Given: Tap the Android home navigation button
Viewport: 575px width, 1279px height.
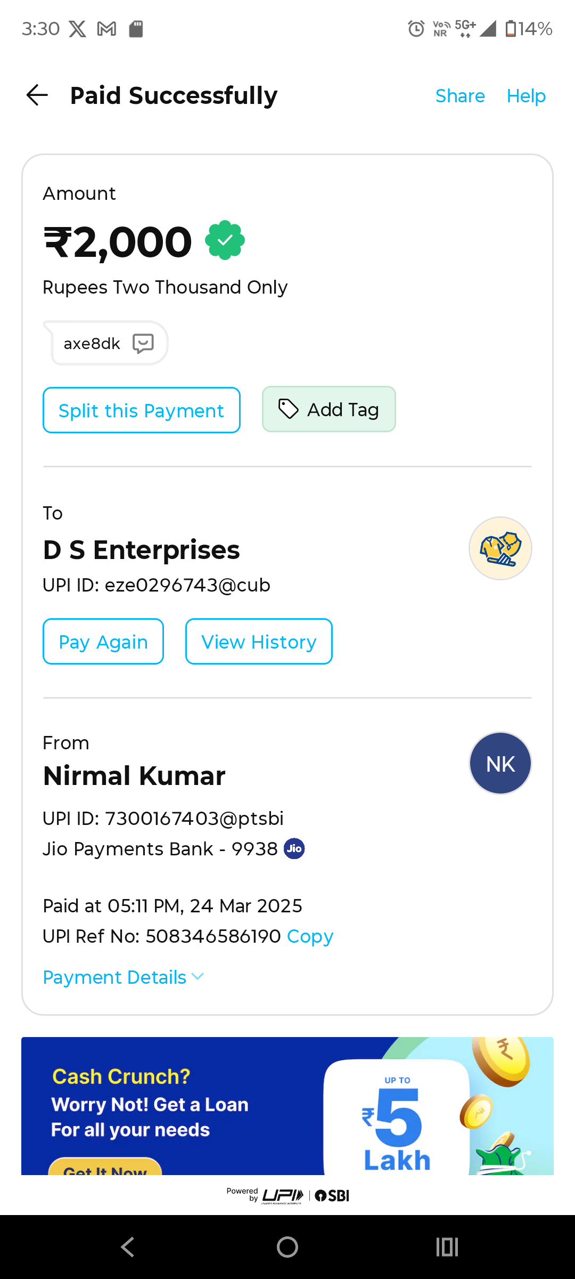Looking at the screenshot, I should pyautogui.click(x=287, y=1247).
